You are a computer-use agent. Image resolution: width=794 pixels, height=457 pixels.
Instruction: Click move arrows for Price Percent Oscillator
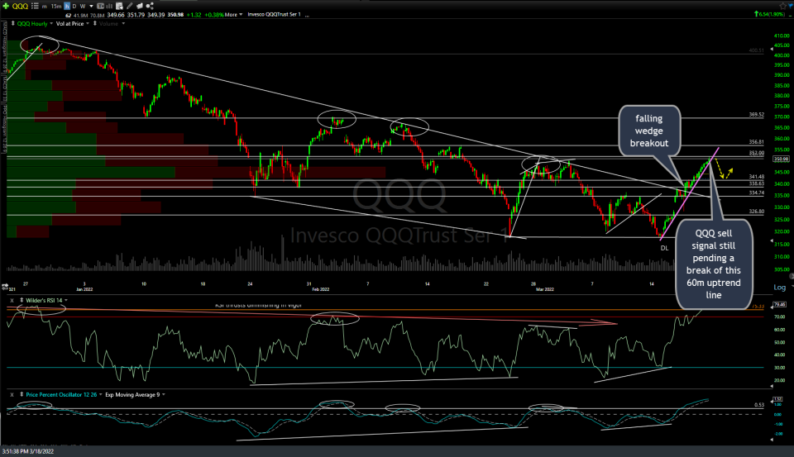tap(22, 394)
